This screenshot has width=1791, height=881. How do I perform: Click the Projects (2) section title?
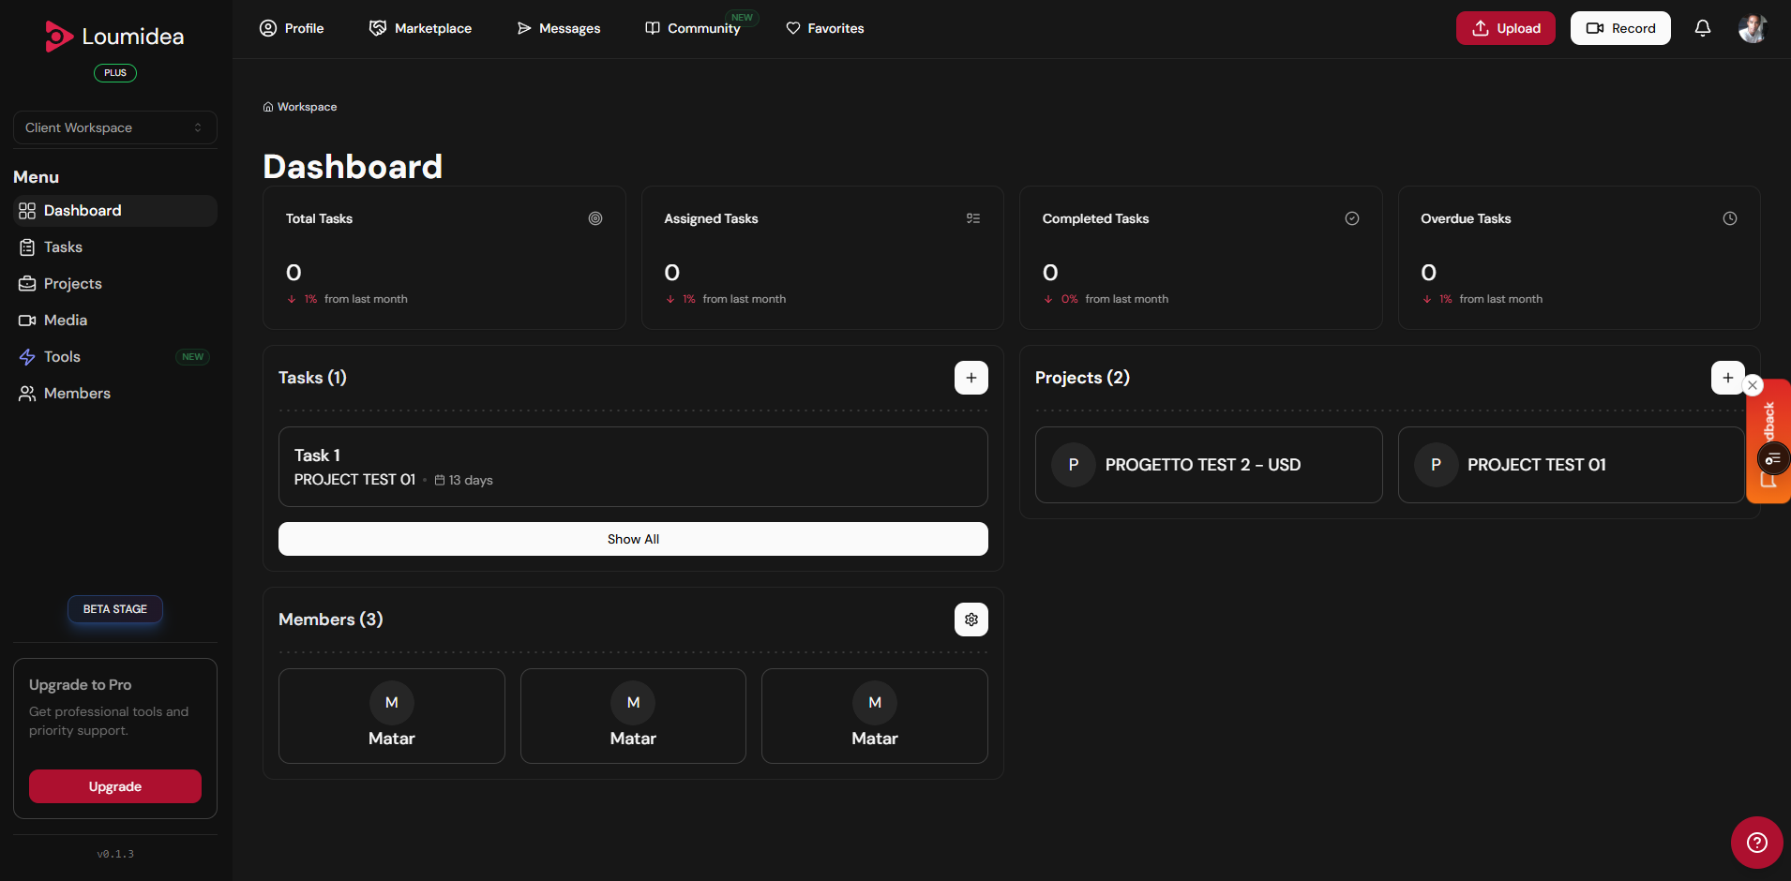(x=1082, y=378)
